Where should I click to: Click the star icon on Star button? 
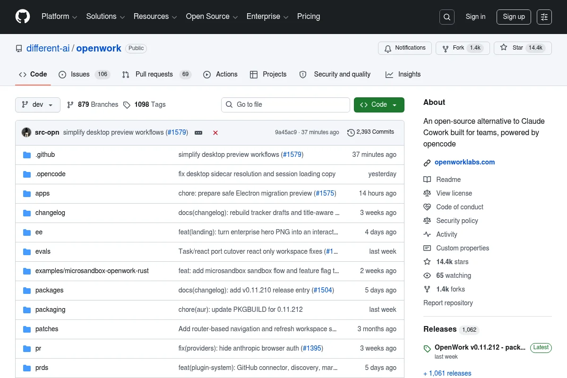(504, 48)
